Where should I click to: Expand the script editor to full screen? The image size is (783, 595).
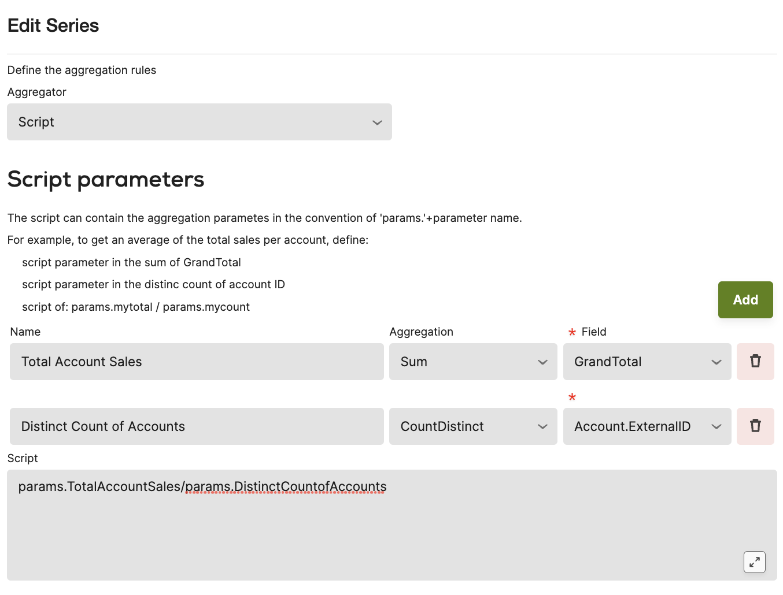(755, 562)
